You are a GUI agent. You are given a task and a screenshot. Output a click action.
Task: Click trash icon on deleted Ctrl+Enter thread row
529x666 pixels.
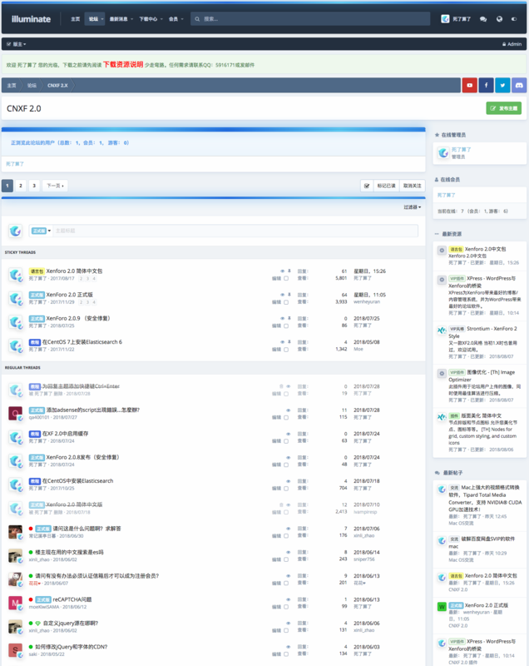(281, 386)
